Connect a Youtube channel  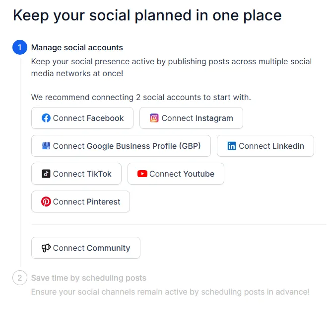pyautogui.click(x=176, y=174)
